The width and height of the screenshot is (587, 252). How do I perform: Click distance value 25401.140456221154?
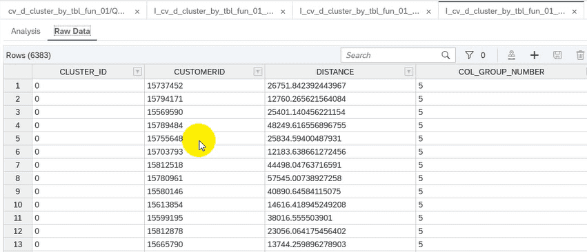pyautogui.click(x=306, y=112)
